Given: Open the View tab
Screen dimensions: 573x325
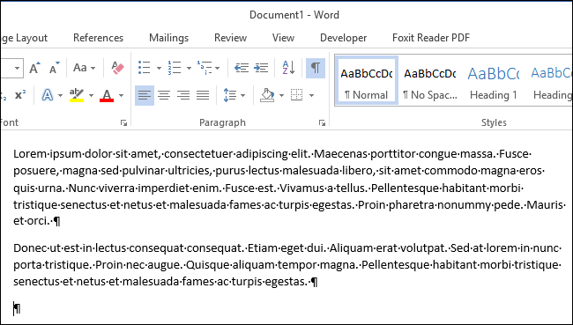Looking at the screenshot, I should 283,38.
